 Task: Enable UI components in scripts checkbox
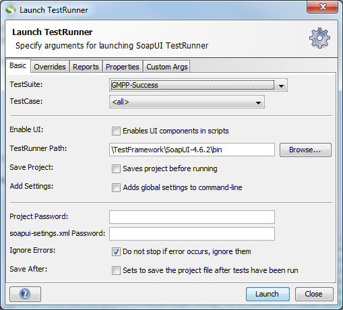[x=116, y=131]
